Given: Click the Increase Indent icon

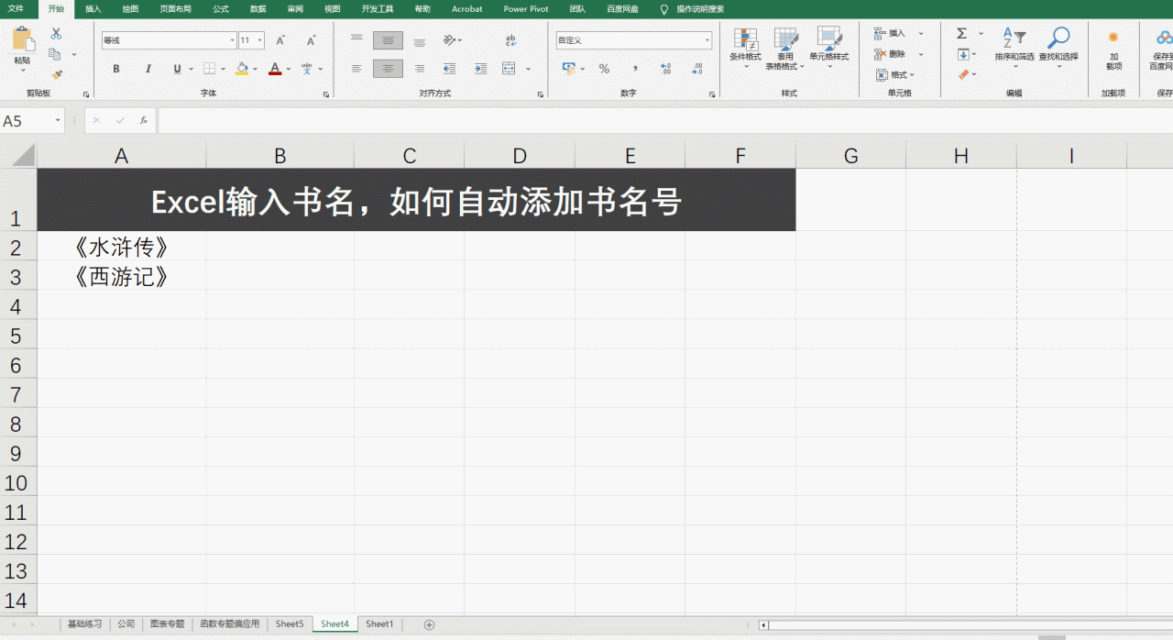Looking at the screenshot, I should point(480,69).
